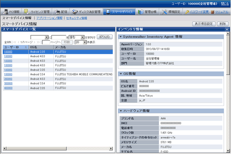Click the 配信 distribution icon

point(57,12)
